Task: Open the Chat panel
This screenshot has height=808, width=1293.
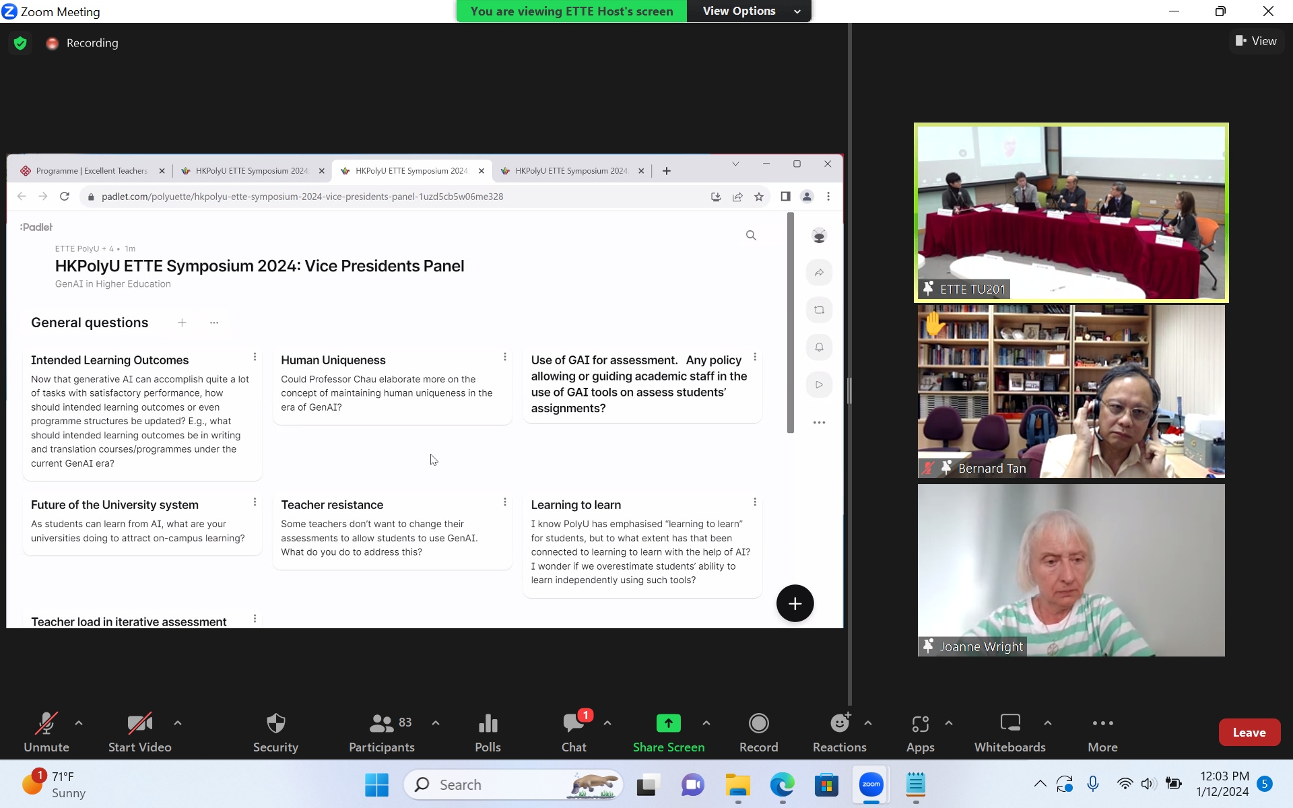Action: (x=574, y=732)
